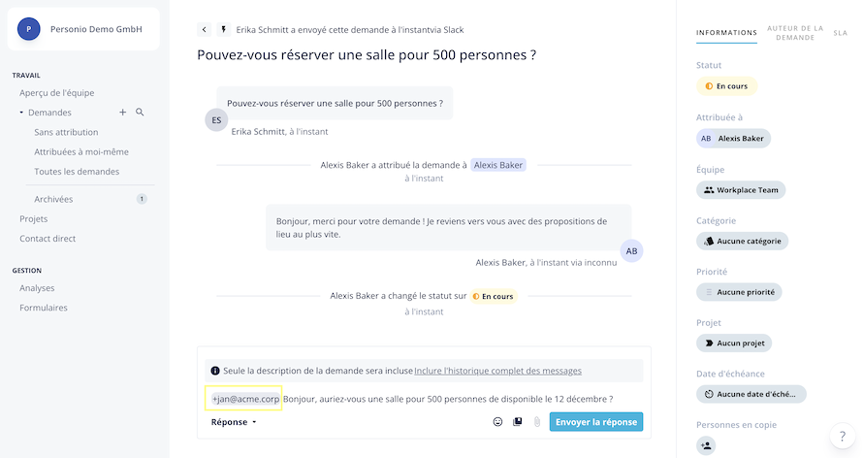
Task: Open the Réponse type dropdown
Action: click(x=234, y=422)
